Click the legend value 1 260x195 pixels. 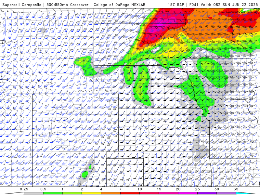tap(62, 189)
